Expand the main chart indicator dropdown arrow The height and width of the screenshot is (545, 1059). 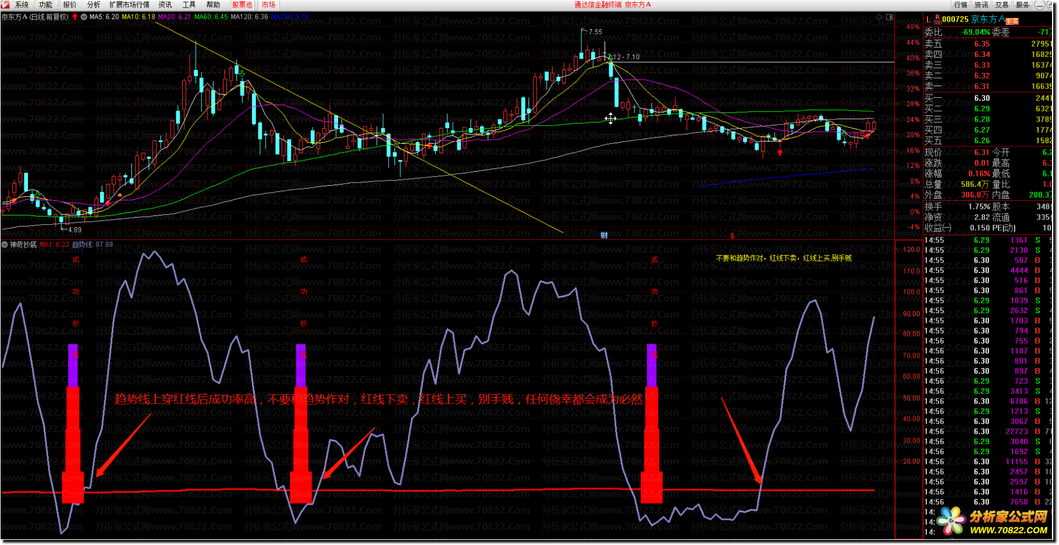coord(85,17)
